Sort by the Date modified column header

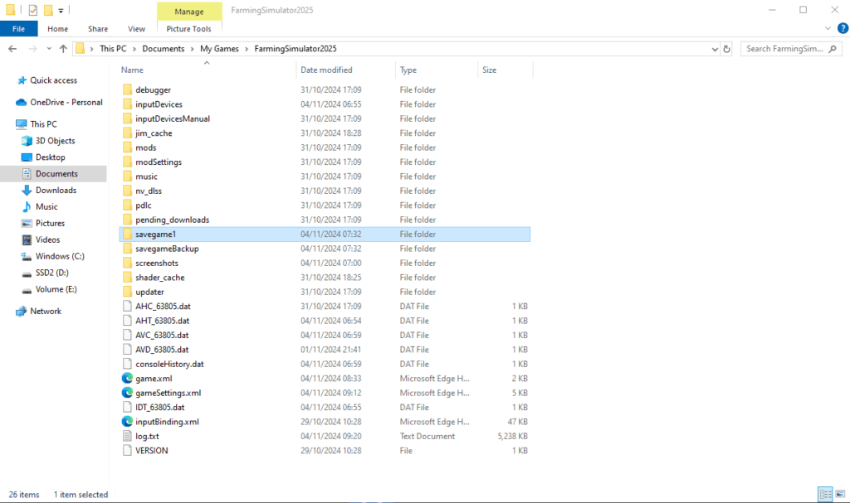(x=326, y=70)
